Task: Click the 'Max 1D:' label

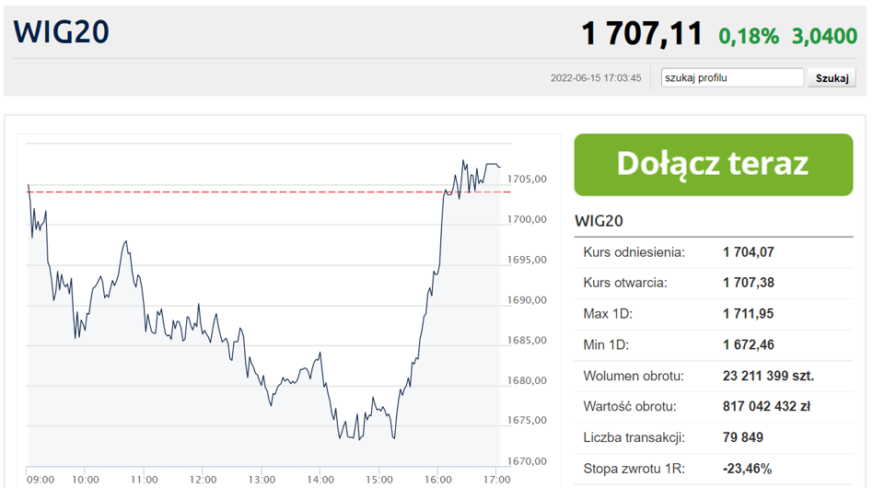Action: point(608,314)
